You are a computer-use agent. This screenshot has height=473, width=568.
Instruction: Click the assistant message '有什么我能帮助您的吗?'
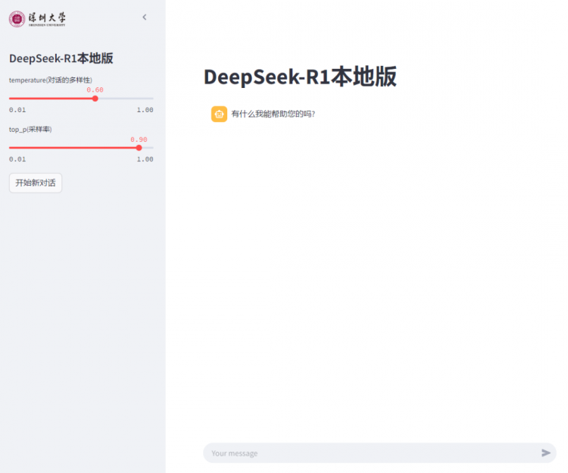273,114
